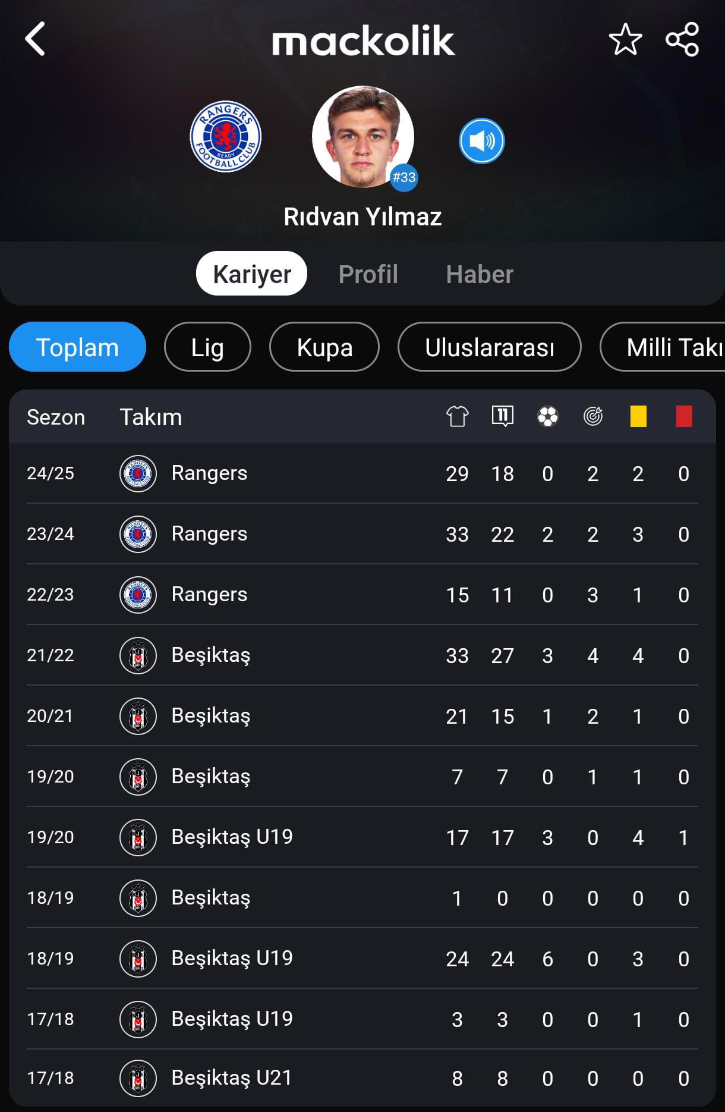
Task: Open the share icon
Action: pos(682,40)
